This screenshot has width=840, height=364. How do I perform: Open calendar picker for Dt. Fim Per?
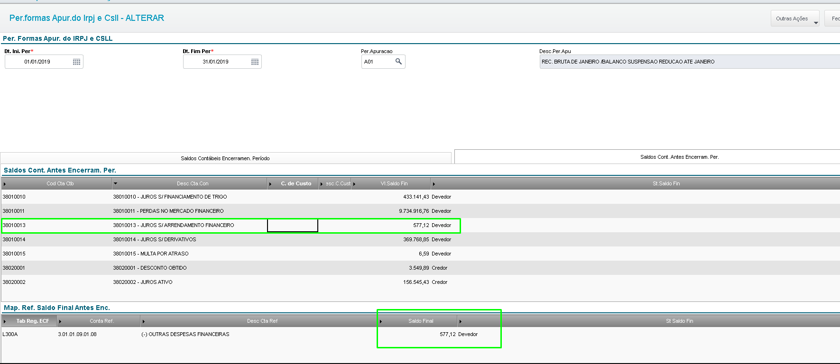click(x=255, y=62)
